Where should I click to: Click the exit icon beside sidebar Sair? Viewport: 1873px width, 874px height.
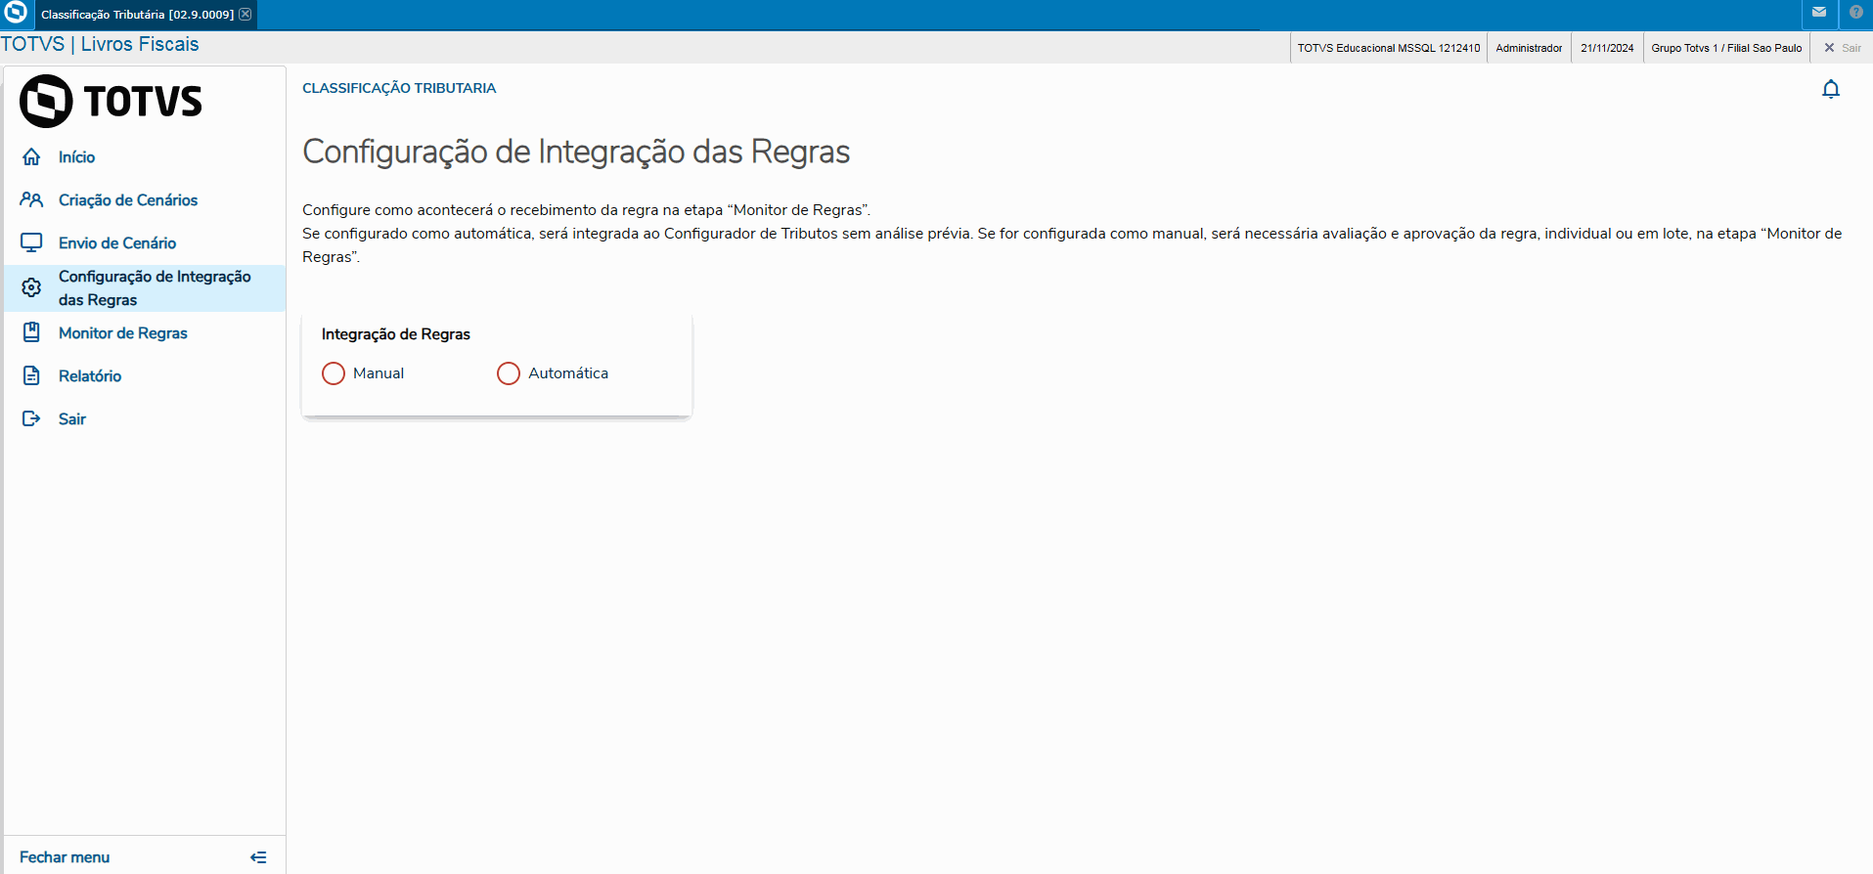click(x=31, y=418)
